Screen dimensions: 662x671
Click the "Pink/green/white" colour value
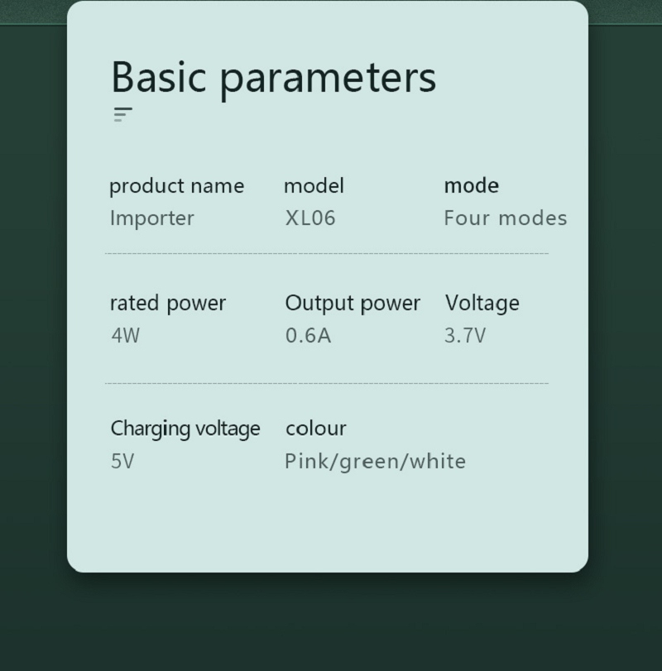tap(376, 461)
